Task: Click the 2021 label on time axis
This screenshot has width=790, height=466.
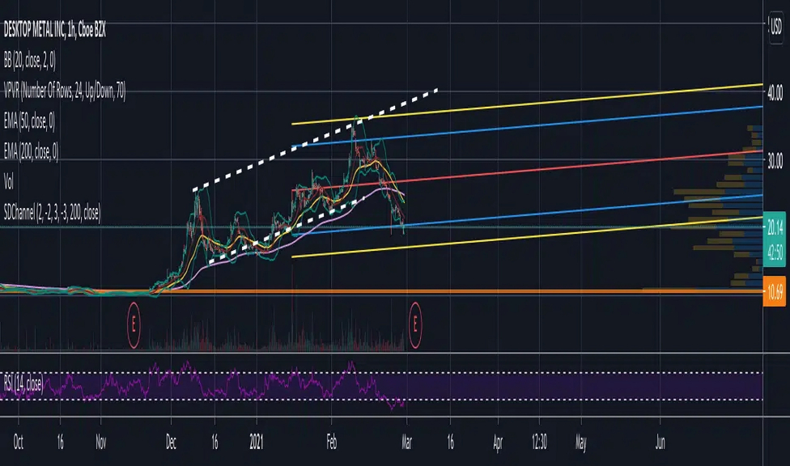Action: [x=257, y=444]
